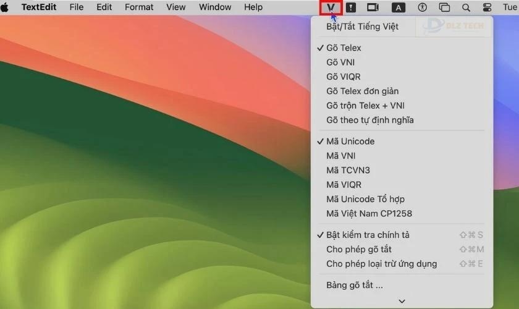Click the exclamation notification icon in menu bar
The width and height of the screenshot is (519, 309).
click(x=351, y=7)
